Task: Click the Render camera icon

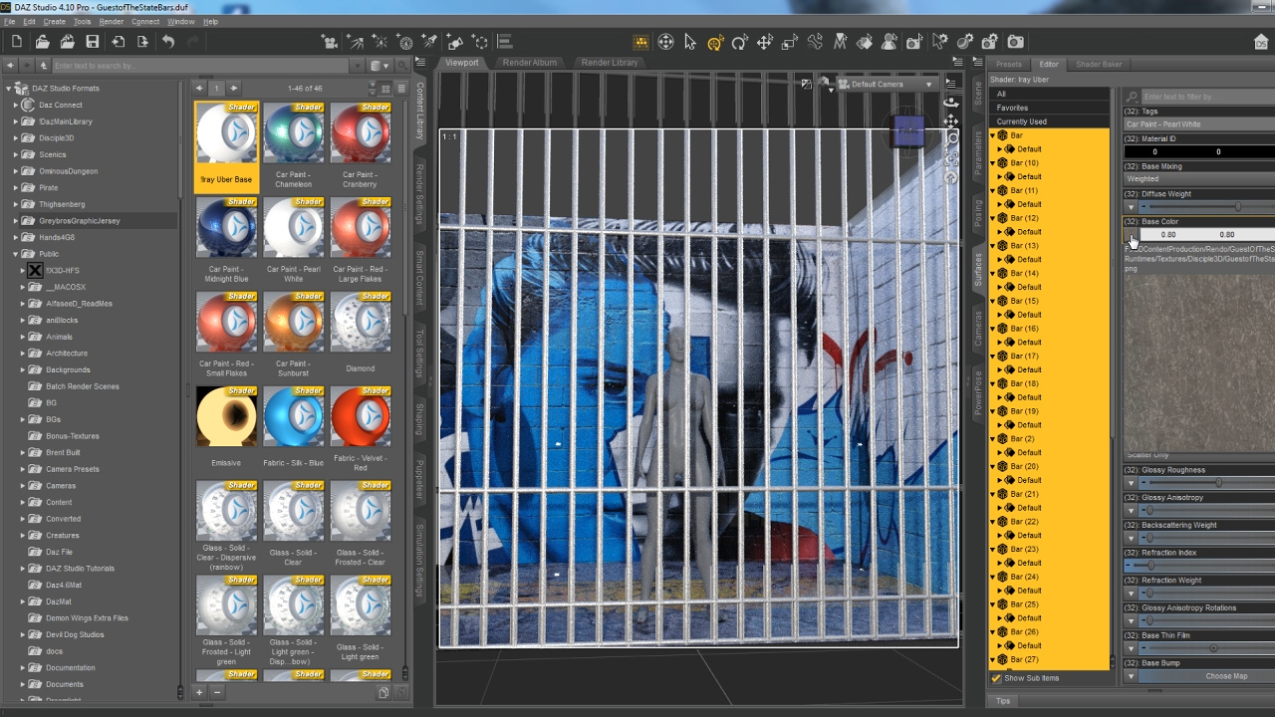Action: [x=1015, y=42]
